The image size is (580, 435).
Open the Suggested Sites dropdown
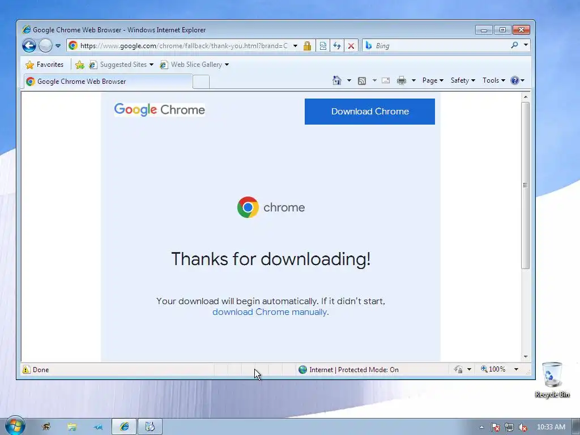point(121,65)
